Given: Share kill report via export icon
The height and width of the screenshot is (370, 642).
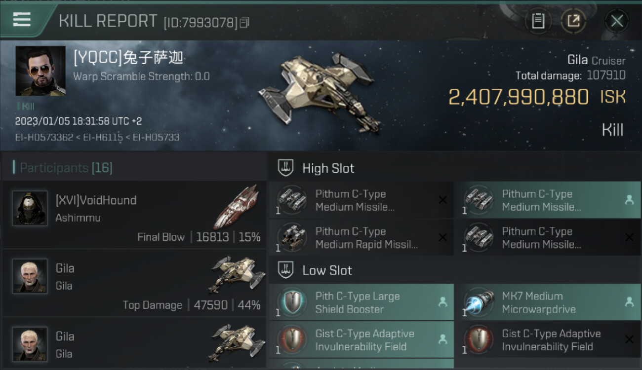Looking at the screenshot, I should tap(573, 21).
